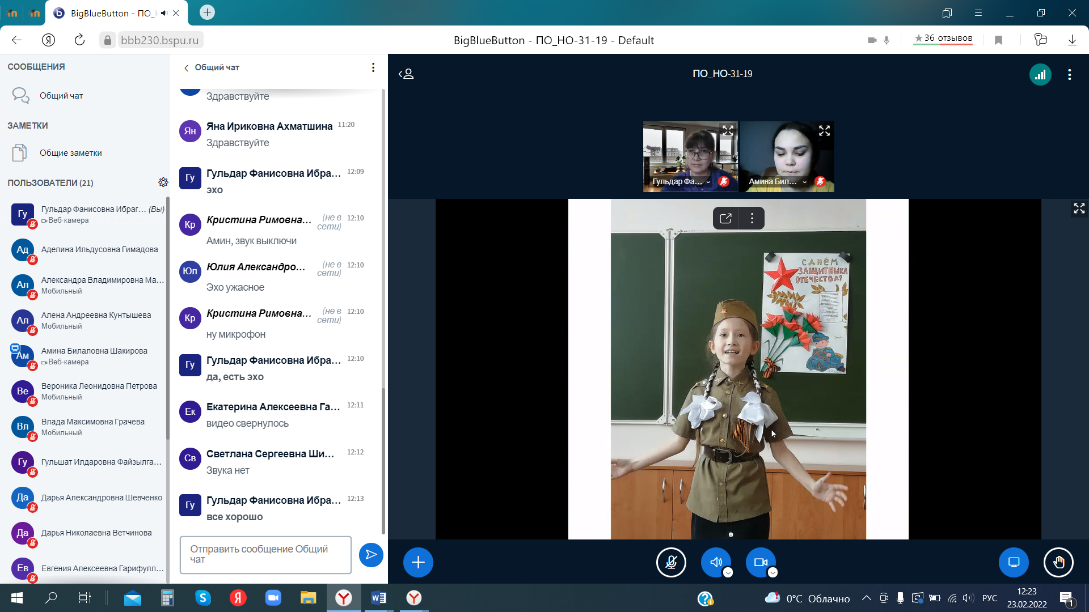Raise hand with the hand icon
The height and width of the screenshot is (612, 1089).
(x=1058, y=562)
